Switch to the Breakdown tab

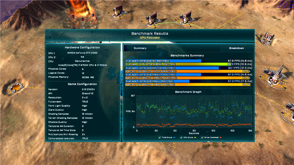tap(236, 48)
